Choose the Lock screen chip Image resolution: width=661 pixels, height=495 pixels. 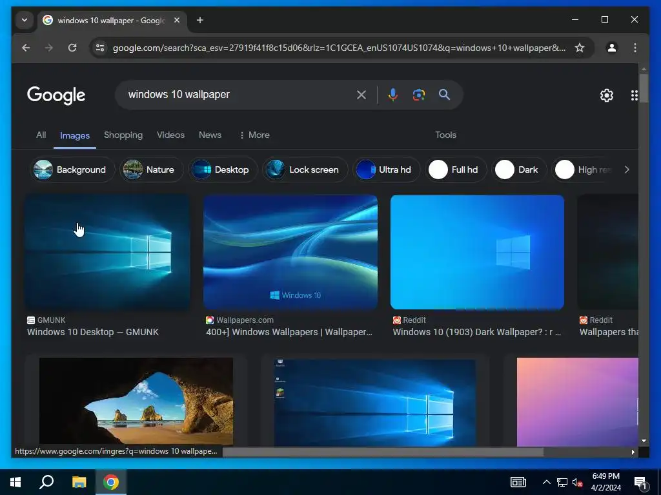pos(305,170)
